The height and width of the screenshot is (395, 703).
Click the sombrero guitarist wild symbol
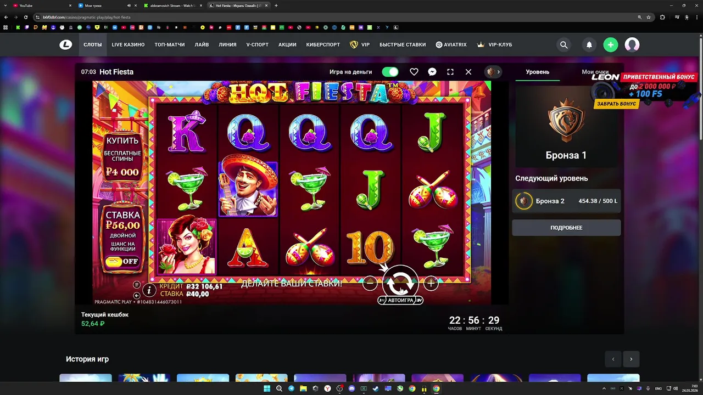coord(248,185)
